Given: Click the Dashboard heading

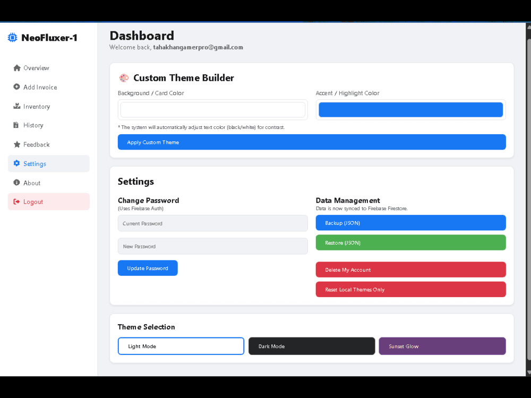Looking at the screenshot, I should tap(142, 36).
